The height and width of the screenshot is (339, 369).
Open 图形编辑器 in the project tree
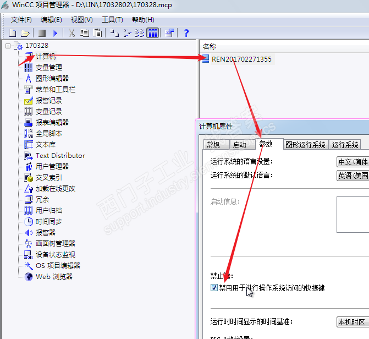[52, 79]
